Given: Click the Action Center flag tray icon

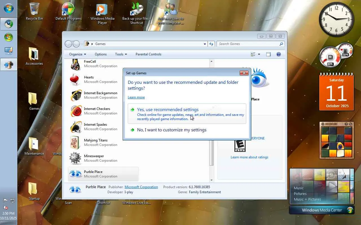Looking at the screenshot, I should coord(5,201).
